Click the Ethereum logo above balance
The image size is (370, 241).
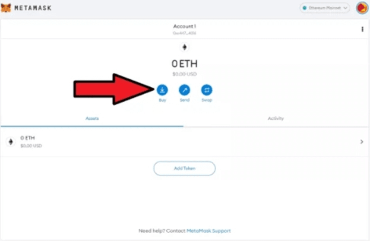click(x=184, y=47)
